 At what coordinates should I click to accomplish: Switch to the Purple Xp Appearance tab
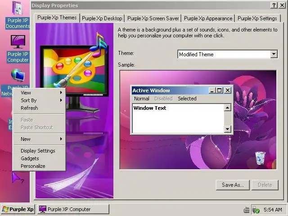[x=208, y=18]
